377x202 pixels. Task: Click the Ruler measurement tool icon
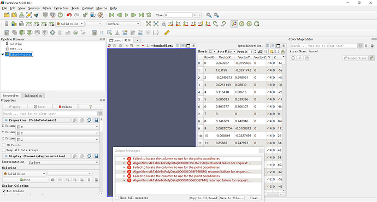tap(167, 33)
